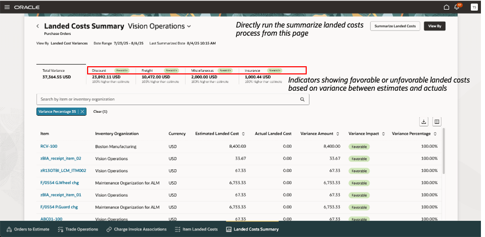Open the Orders to Estimate tab
The height and width of the screenshot is (237, 485).
click(x=28, y=229)
